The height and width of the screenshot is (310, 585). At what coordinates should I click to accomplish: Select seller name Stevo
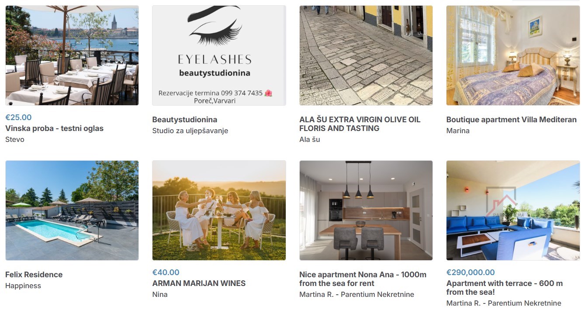[x=15, y=140]
